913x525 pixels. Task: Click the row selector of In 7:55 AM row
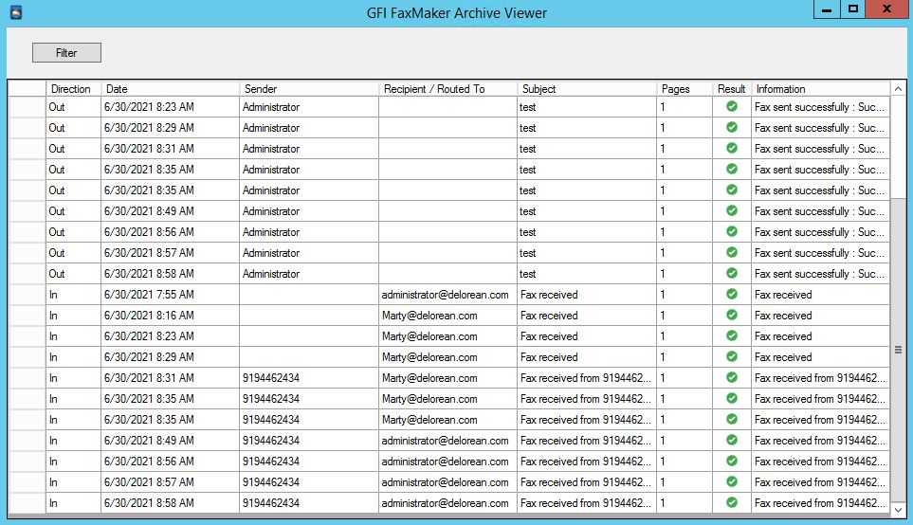pos(27,295)
